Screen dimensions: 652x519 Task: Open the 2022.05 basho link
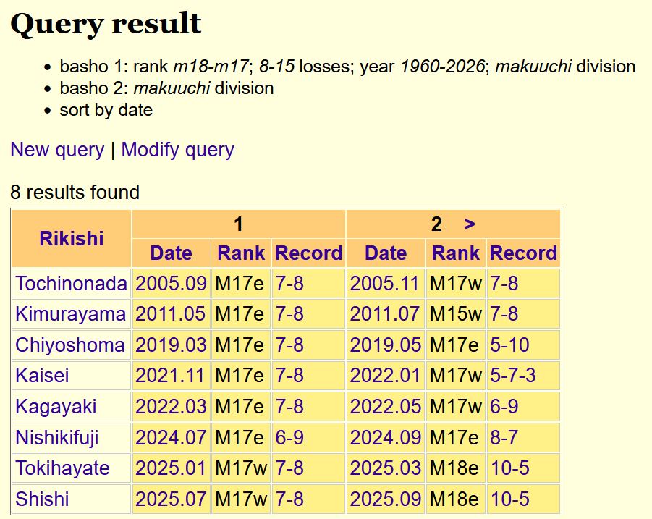coord(386,407)
